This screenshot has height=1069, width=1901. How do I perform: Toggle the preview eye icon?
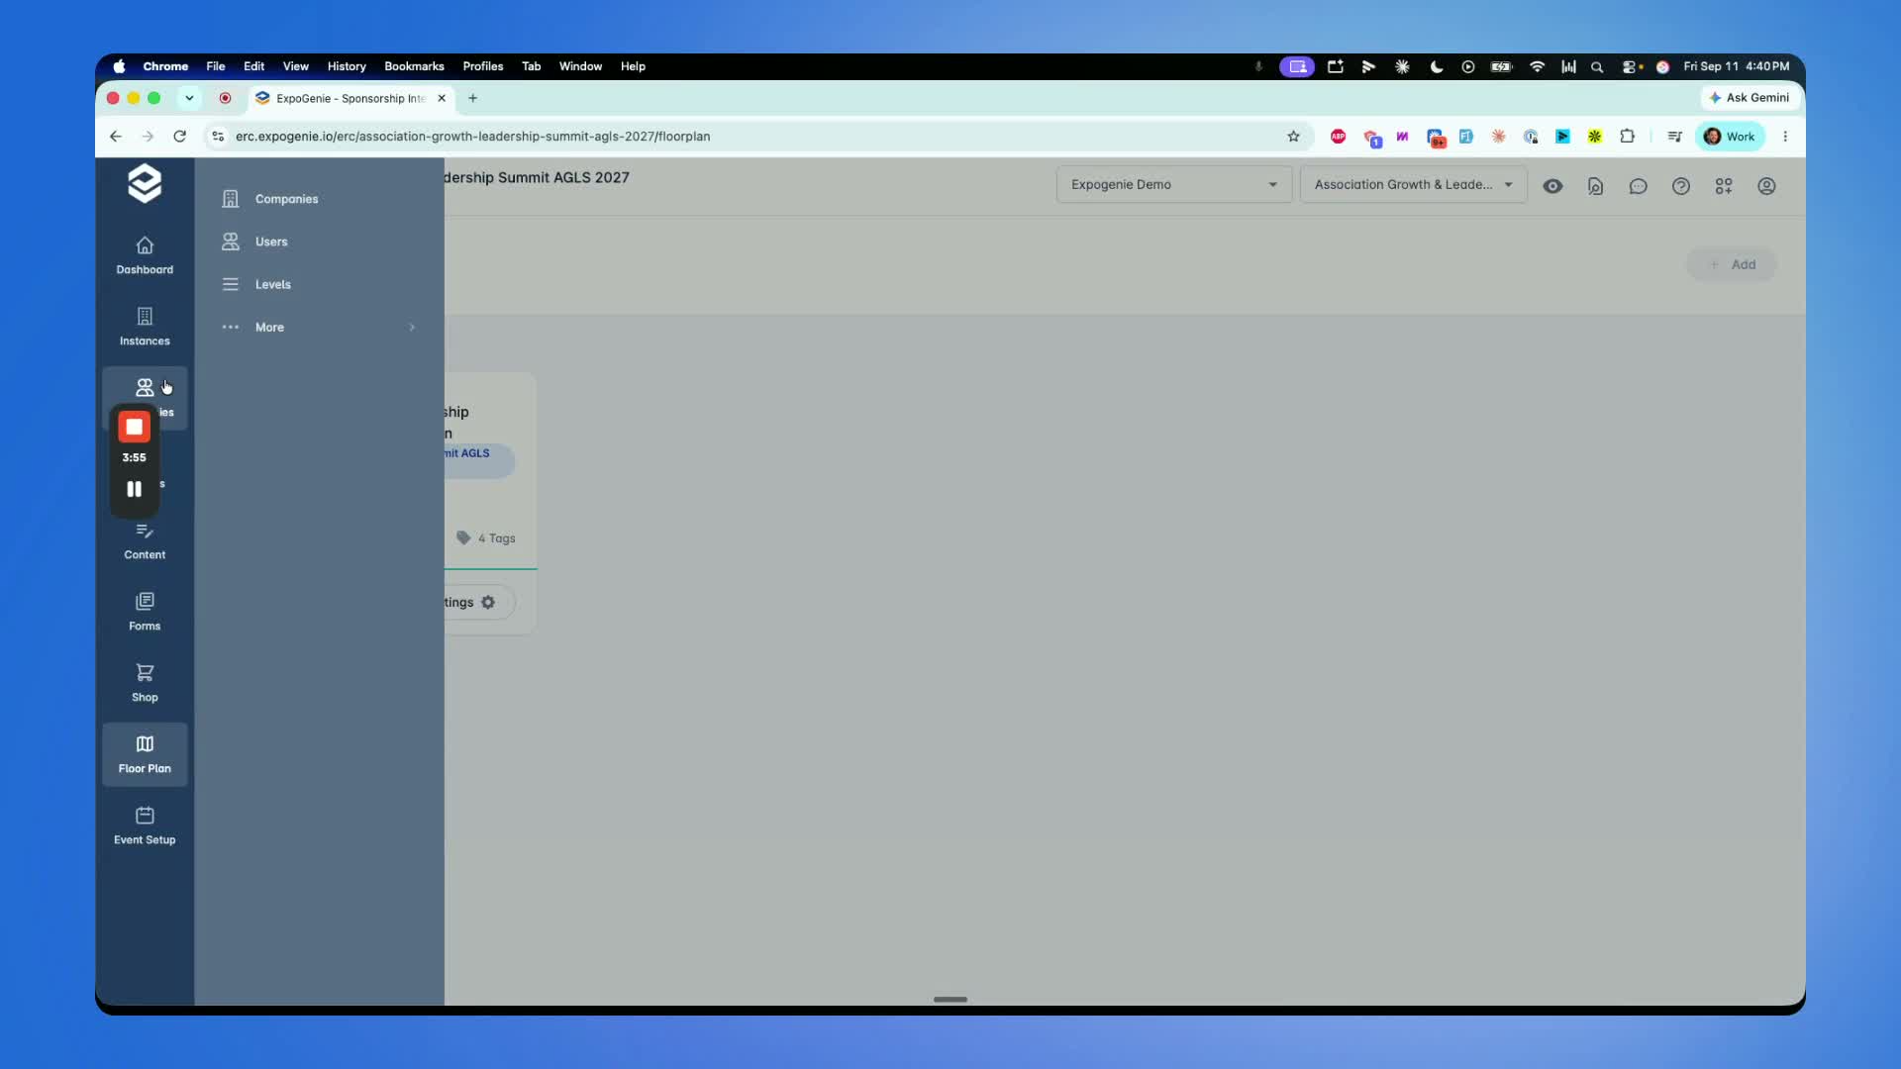pos(1552,186)
